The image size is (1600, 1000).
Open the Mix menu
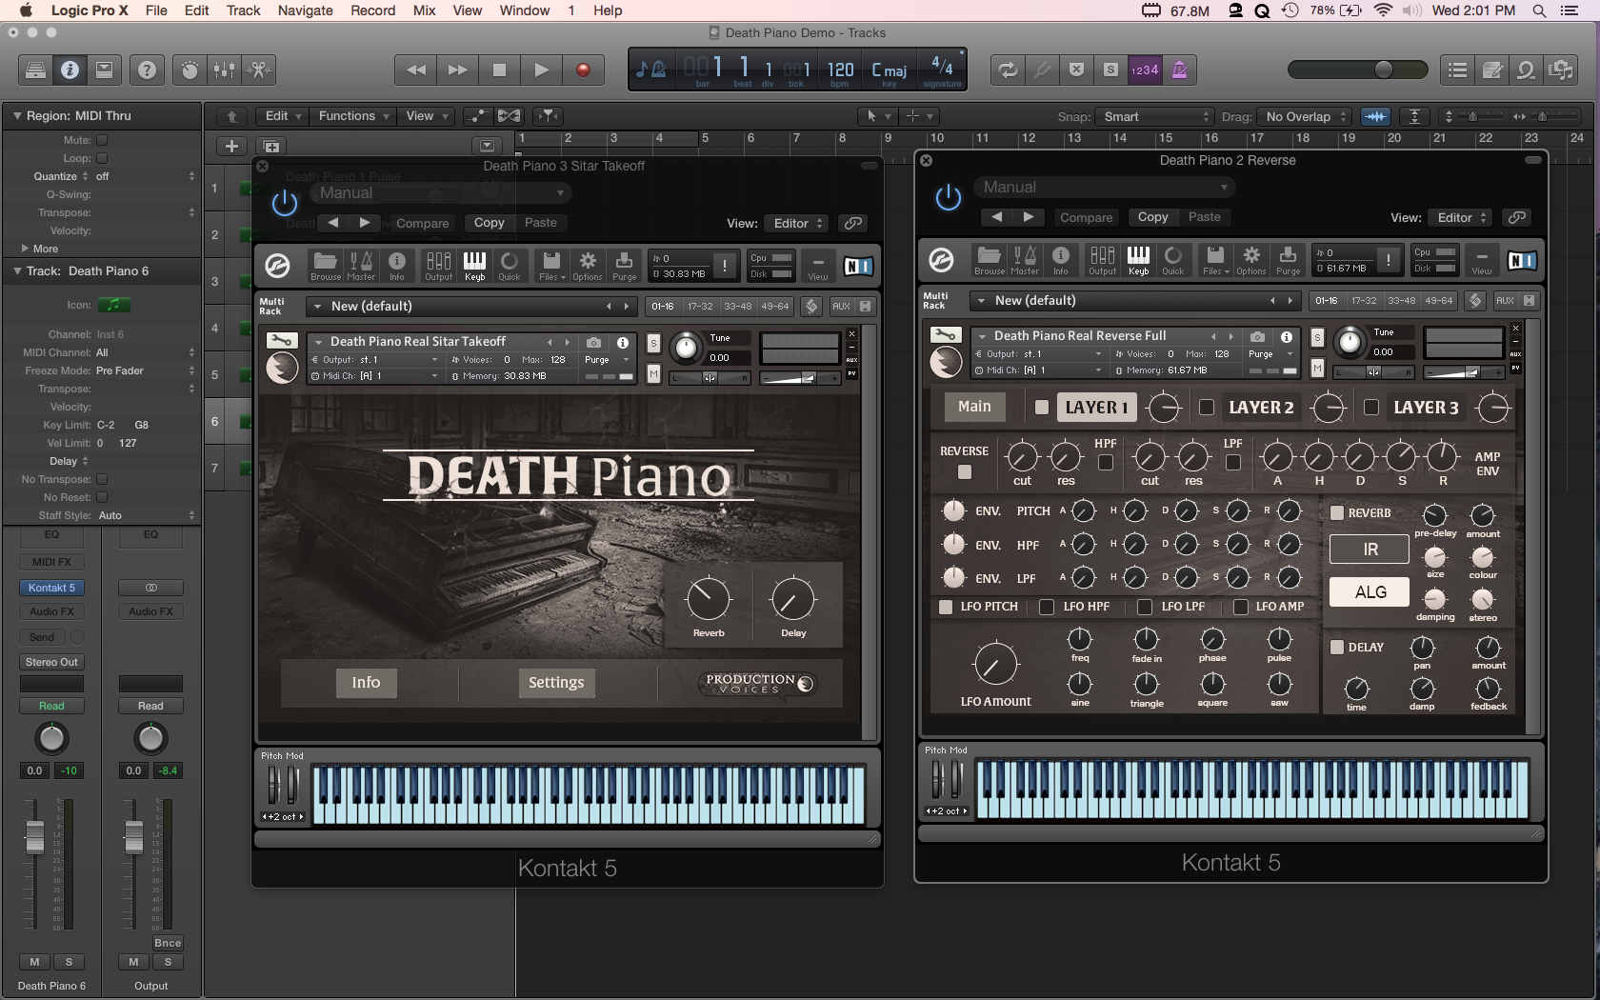point(424,10)
